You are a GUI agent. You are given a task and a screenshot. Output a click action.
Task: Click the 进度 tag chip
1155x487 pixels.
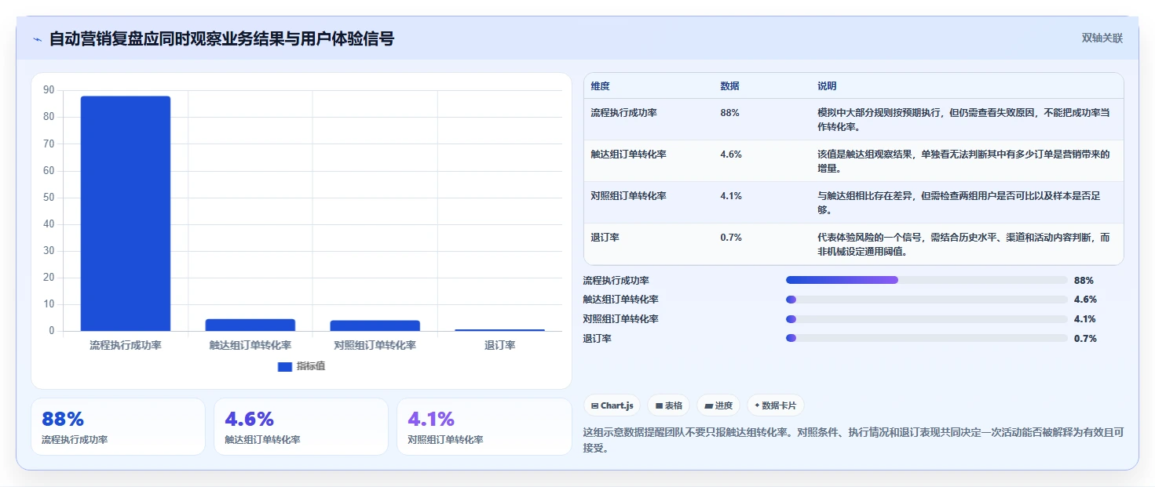point(718,405)
